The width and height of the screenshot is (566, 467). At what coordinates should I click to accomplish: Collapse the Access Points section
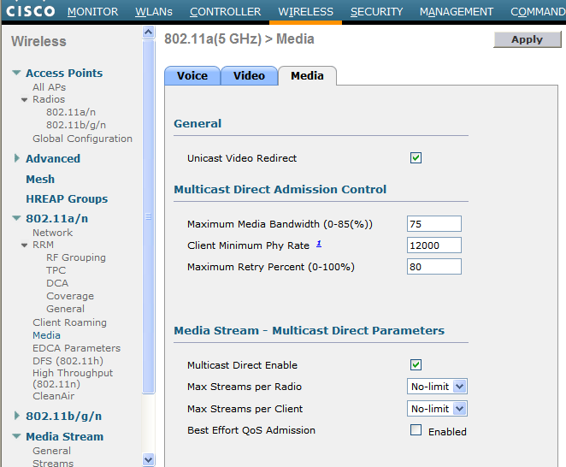pyautogui.click(x=16, y=74)
